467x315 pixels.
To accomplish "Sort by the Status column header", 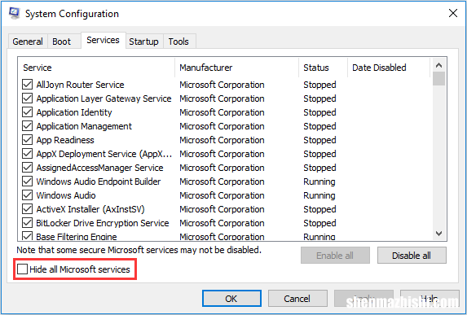I will (x=323, y=68).
